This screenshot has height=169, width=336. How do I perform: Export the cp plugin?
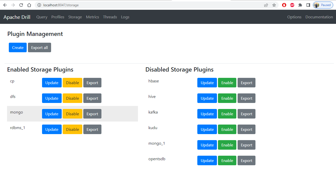click(92, 83)
